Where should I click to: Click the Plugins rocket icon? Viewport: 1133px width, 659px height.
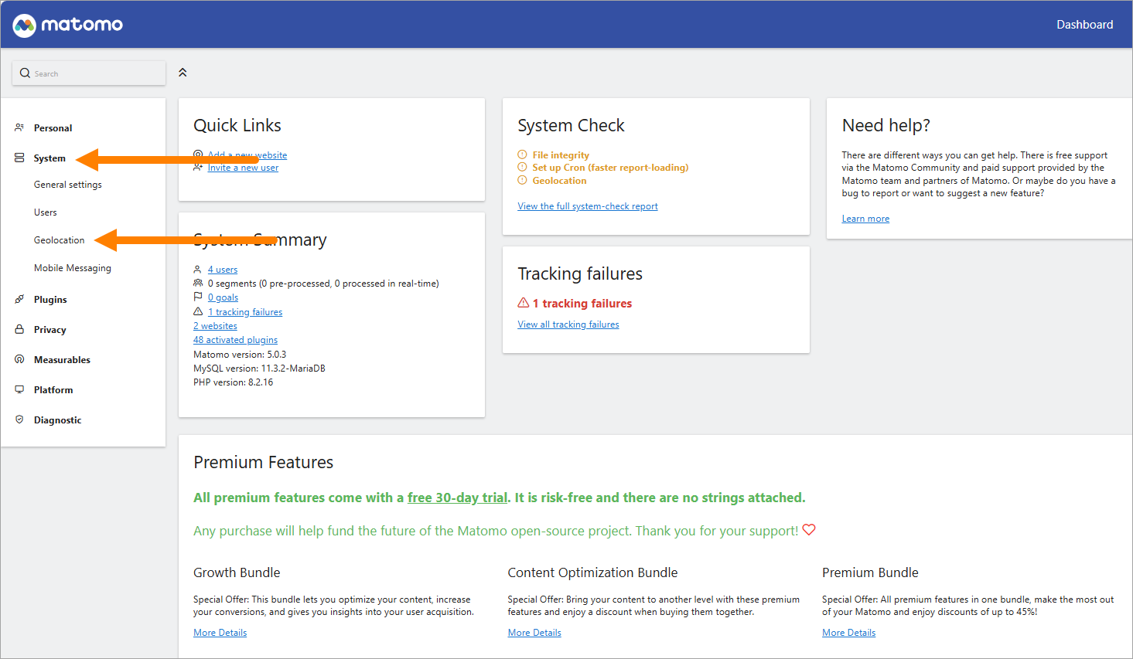point(19,299)
